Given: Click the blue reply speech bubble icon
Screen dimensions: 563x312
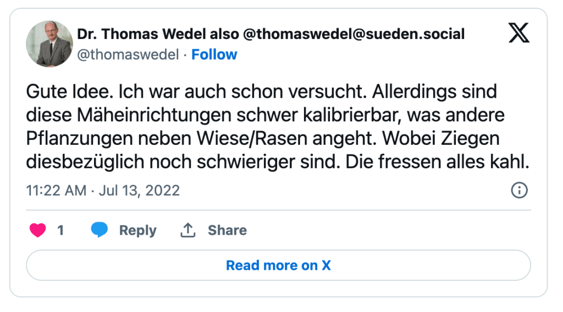Looking at the screenshot, I should (x=100, y=230).
